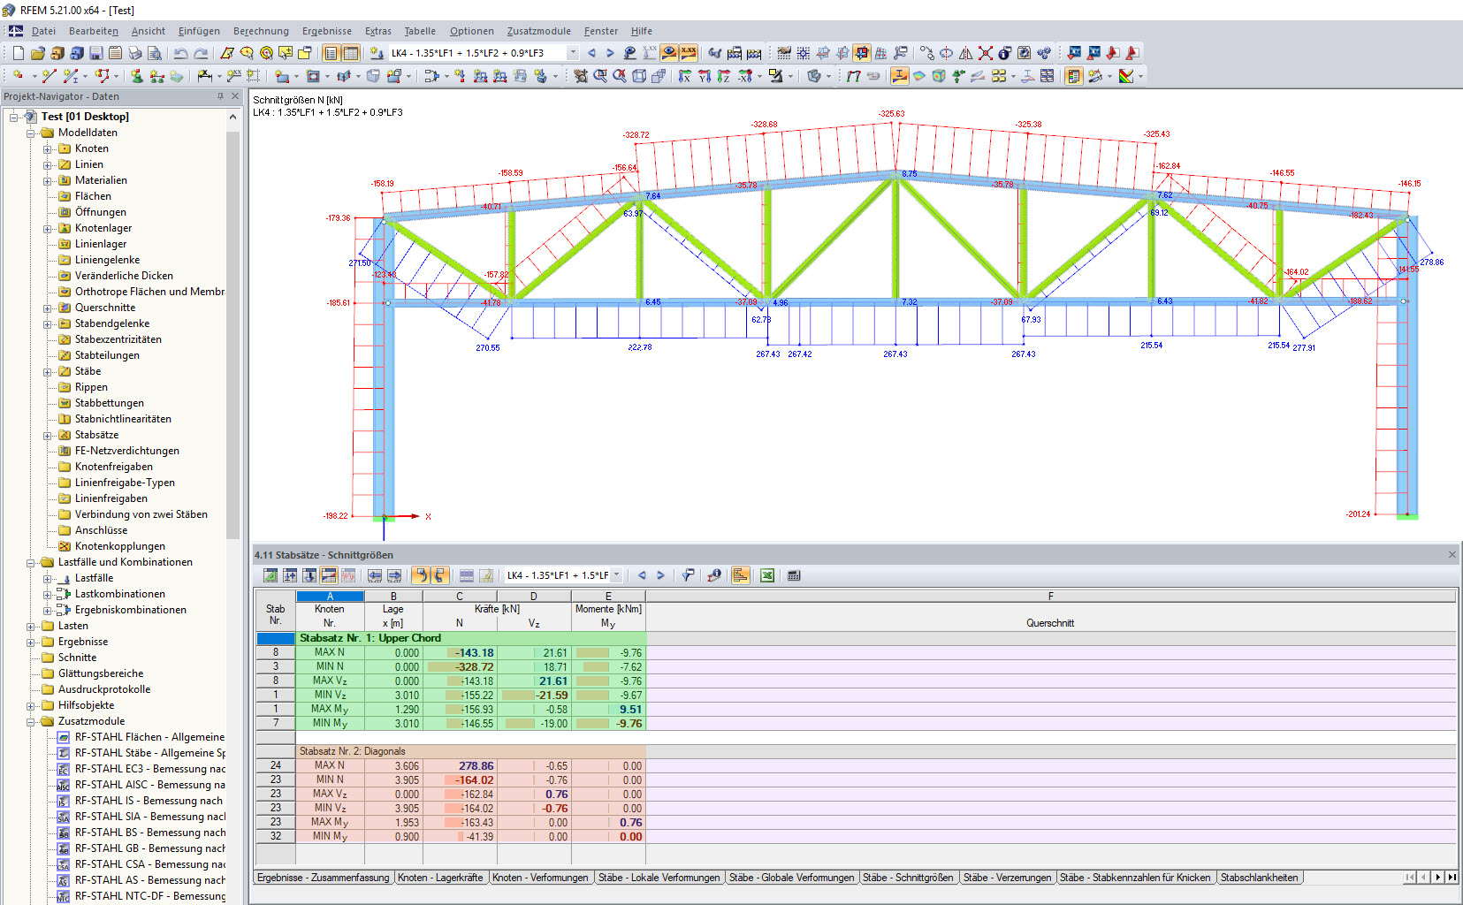Toggle the project navigator panel button
This screenshot has width=1463, height=905.
tap(331, 53)
